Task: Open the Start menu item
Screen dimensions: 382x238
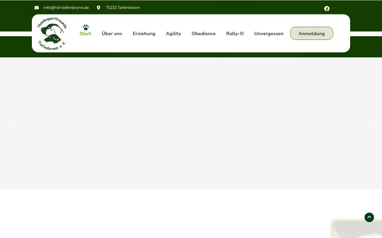Action: 85,34
